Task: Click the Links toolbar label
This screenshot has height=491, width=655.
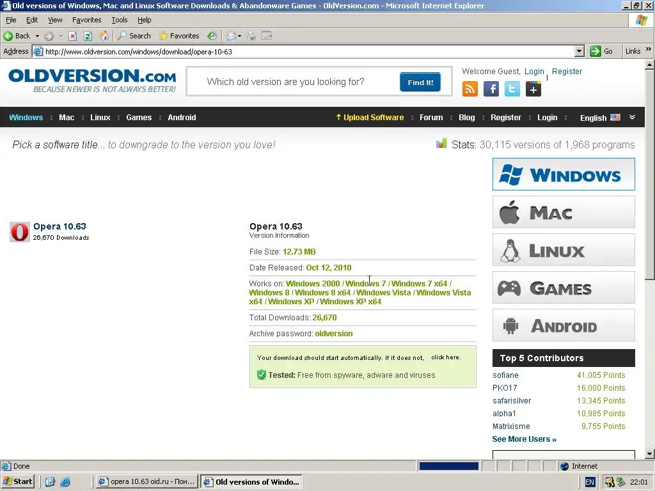Action: (633, 51)
